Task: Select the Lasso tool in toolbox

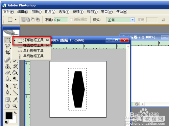Action: point(7,46)
